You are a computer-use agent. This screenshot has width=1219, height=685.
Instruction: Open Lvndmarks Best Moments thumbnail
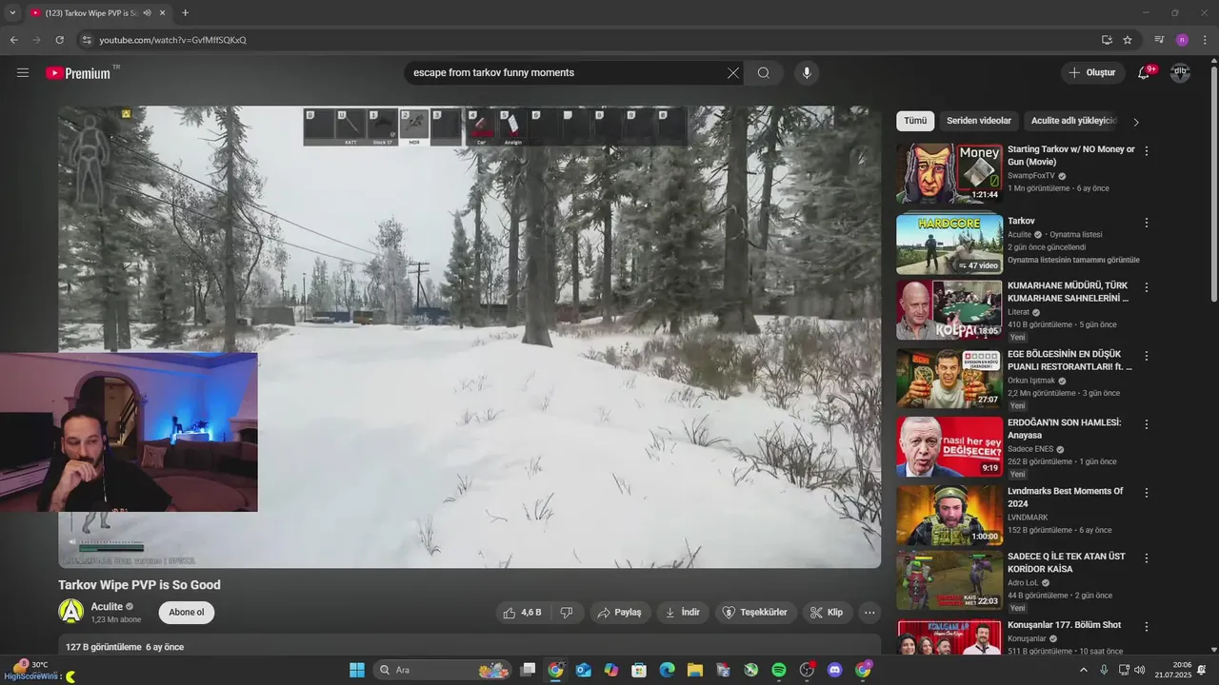[x=949, y=515]
